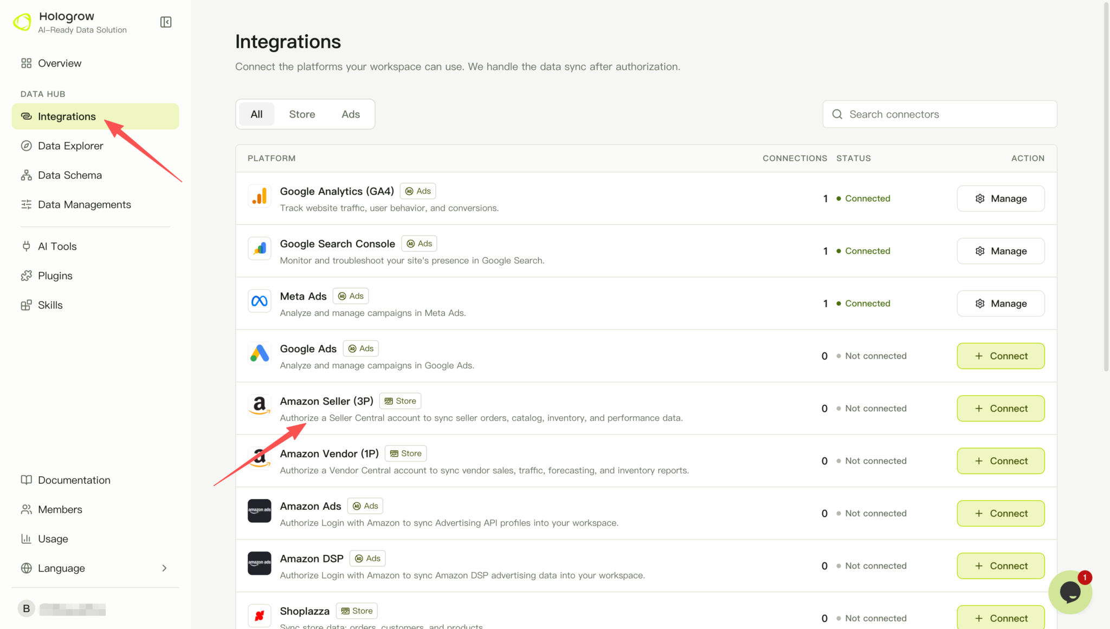Screen dimensions: 1110x629
Task: Connect Amazon Seller (3P)
Action: [x=1001, y=408]
